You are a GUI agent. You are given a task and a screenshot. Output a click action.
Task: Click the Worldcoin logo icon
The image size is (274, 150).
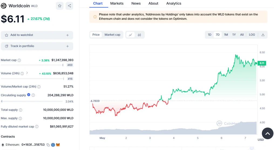pyautogui.click(x=4, y=6)
